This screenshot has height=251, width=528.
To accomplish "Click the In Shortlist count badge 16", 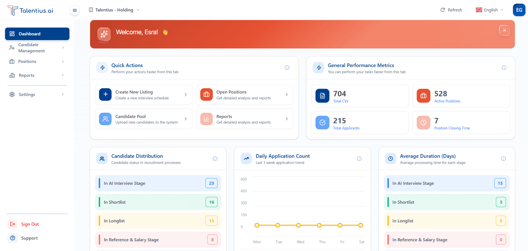I will 211,202.
